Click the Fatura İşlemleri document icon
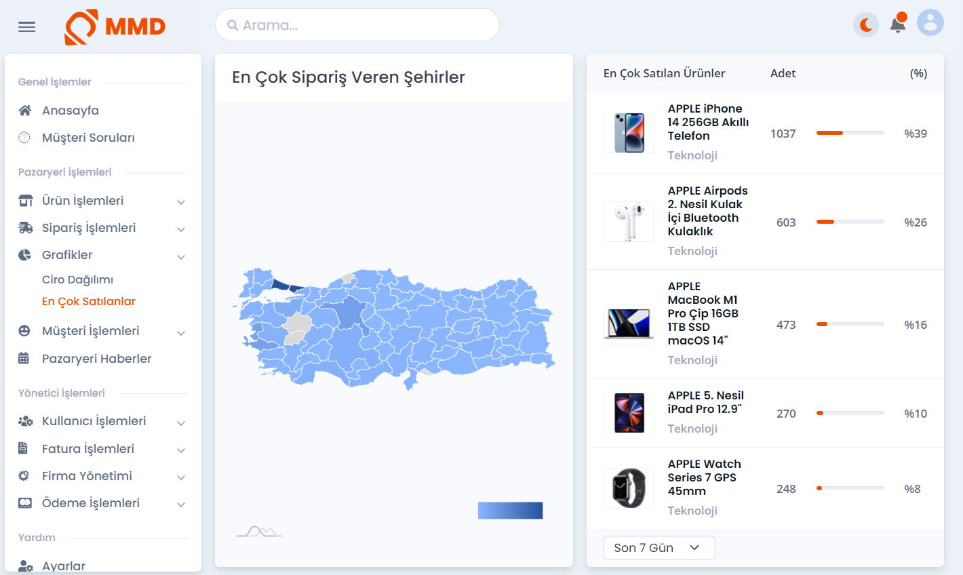The height and width of the screenshot is (575, 963). click(23, 448)
